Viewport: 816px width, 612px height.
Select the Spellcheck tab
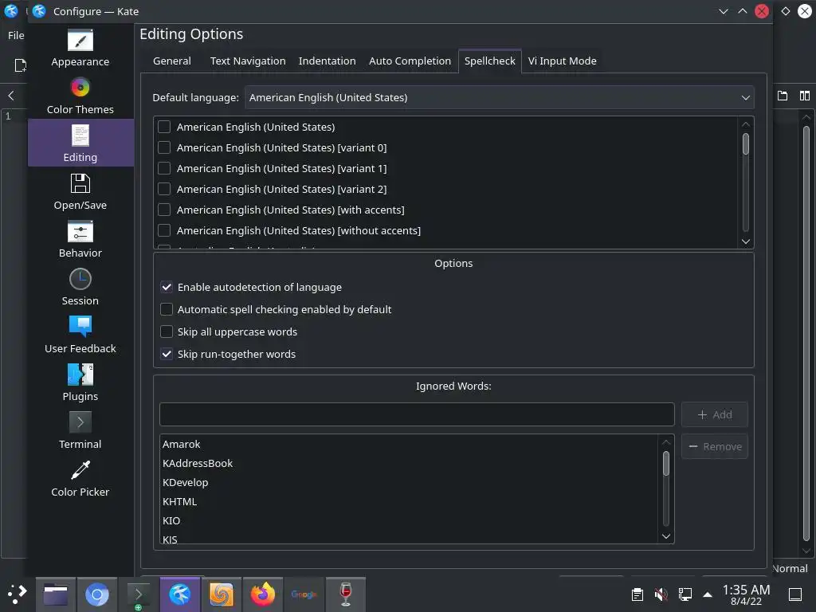pyautogui.click(x=490, y=61)
